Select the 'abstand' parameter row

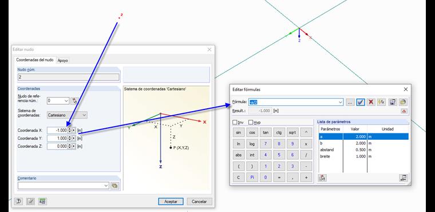click(x=363, y=150)
